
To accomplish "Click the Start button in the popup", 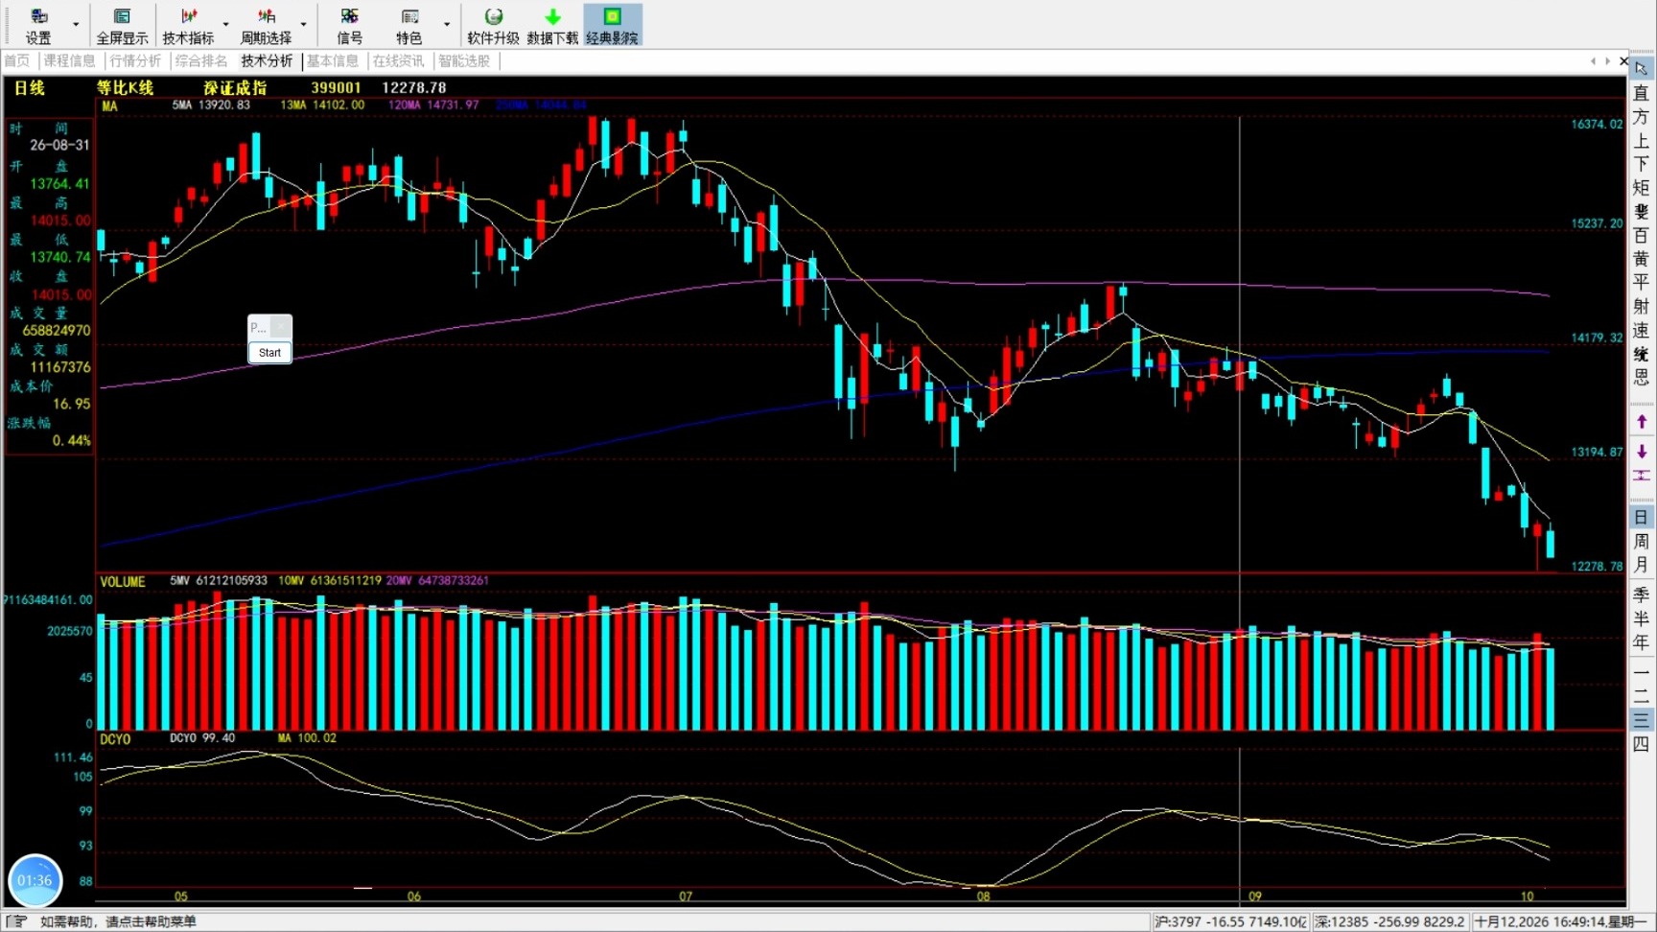I will pyautogui.click(x=269, y=352).
